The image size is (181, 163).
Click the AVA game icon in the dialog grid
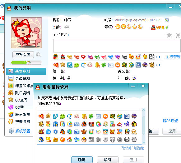click(x=91, y=124)
